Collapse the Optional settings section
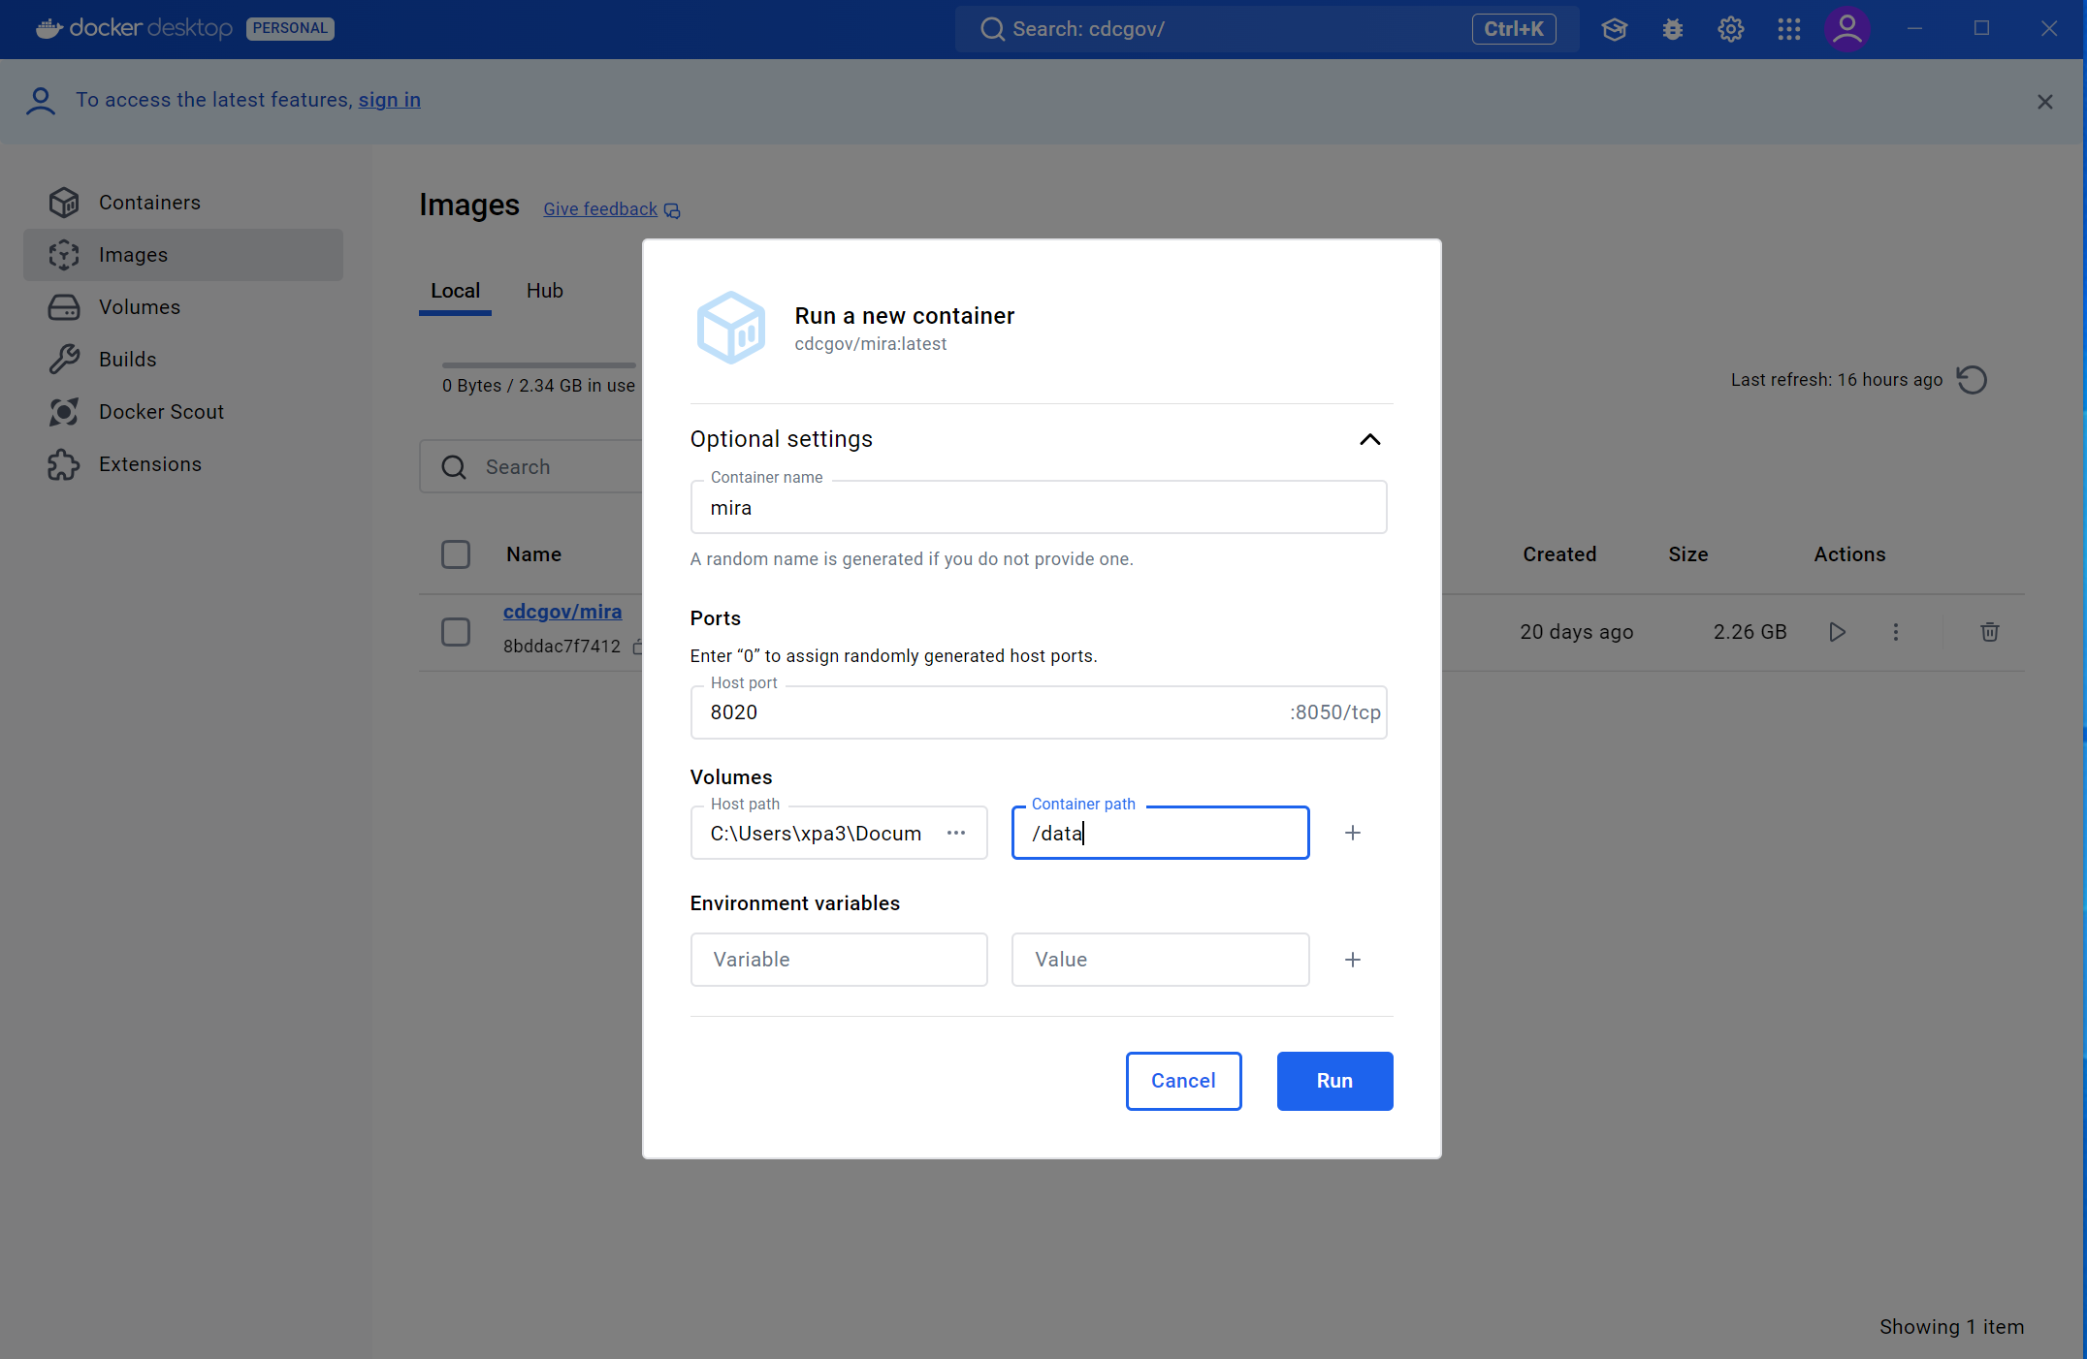2087x1359 pixels. click(x=1370, y=439)
